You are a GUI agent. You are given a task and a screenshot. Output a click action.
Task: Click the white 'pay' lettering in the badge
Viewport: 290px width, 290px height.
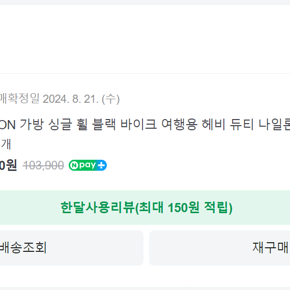click(88, 165)
